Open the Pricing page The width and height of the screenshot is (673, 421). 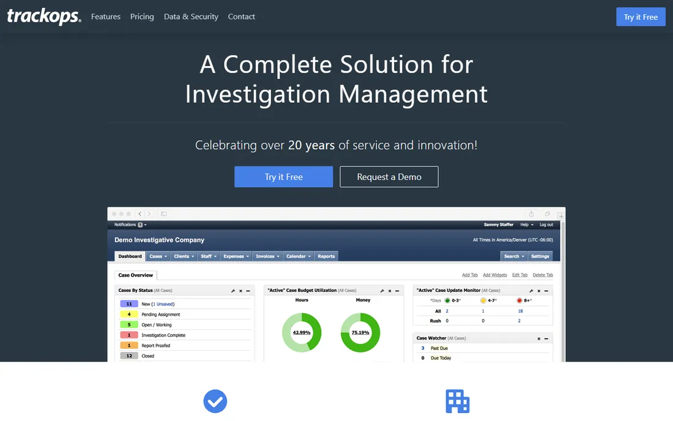(142, 17)
